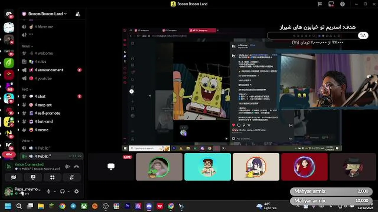The width and height of the screenshot is (378, 212).
Task: Select the Public 2 voice channel
Action: click(51, 156)
